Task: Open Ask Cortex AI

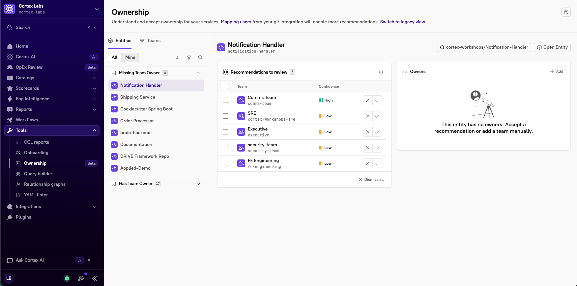Action: click(52, 260)
